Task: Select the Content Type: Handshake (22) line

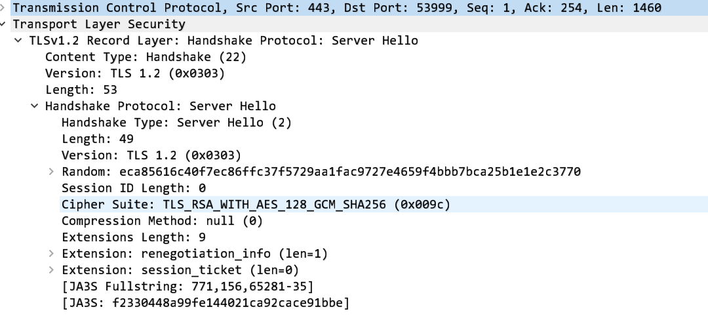Action: click(x=146, y=57)
